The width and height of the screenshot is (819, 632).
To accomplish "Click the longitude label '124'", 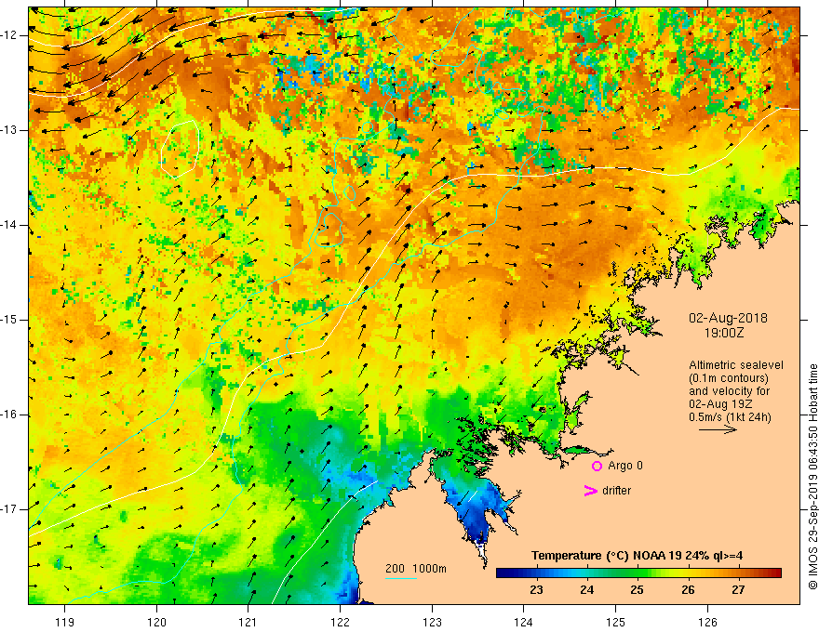I will point(524,622).
